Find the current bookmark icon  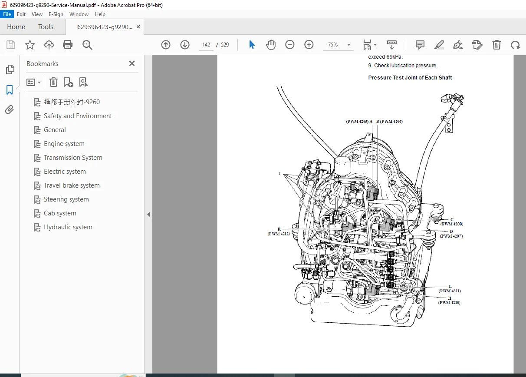coord(83,82)
